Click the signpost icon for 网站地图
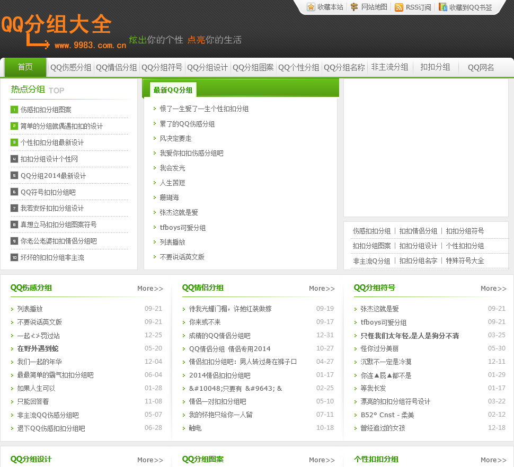The width and height of the screenshot is (514, 467). coord(354,7)
